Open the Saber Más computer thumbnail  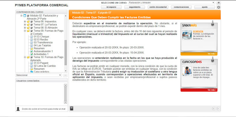[x=187, y=35]
